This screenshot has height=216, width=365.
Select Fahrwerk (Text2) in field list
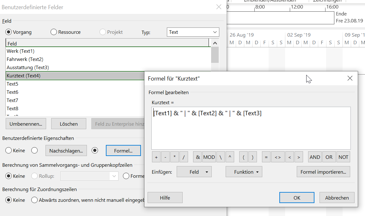click(25, 59)
